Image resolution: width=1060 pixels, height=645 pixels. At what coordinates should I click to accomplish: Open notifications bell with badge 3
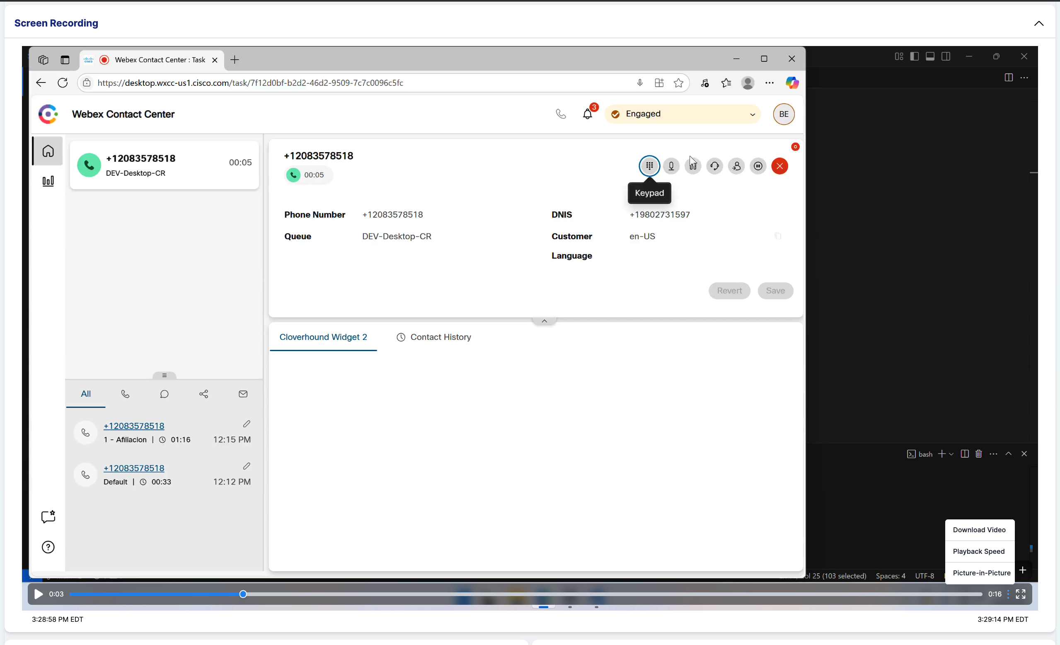(588, 114)
